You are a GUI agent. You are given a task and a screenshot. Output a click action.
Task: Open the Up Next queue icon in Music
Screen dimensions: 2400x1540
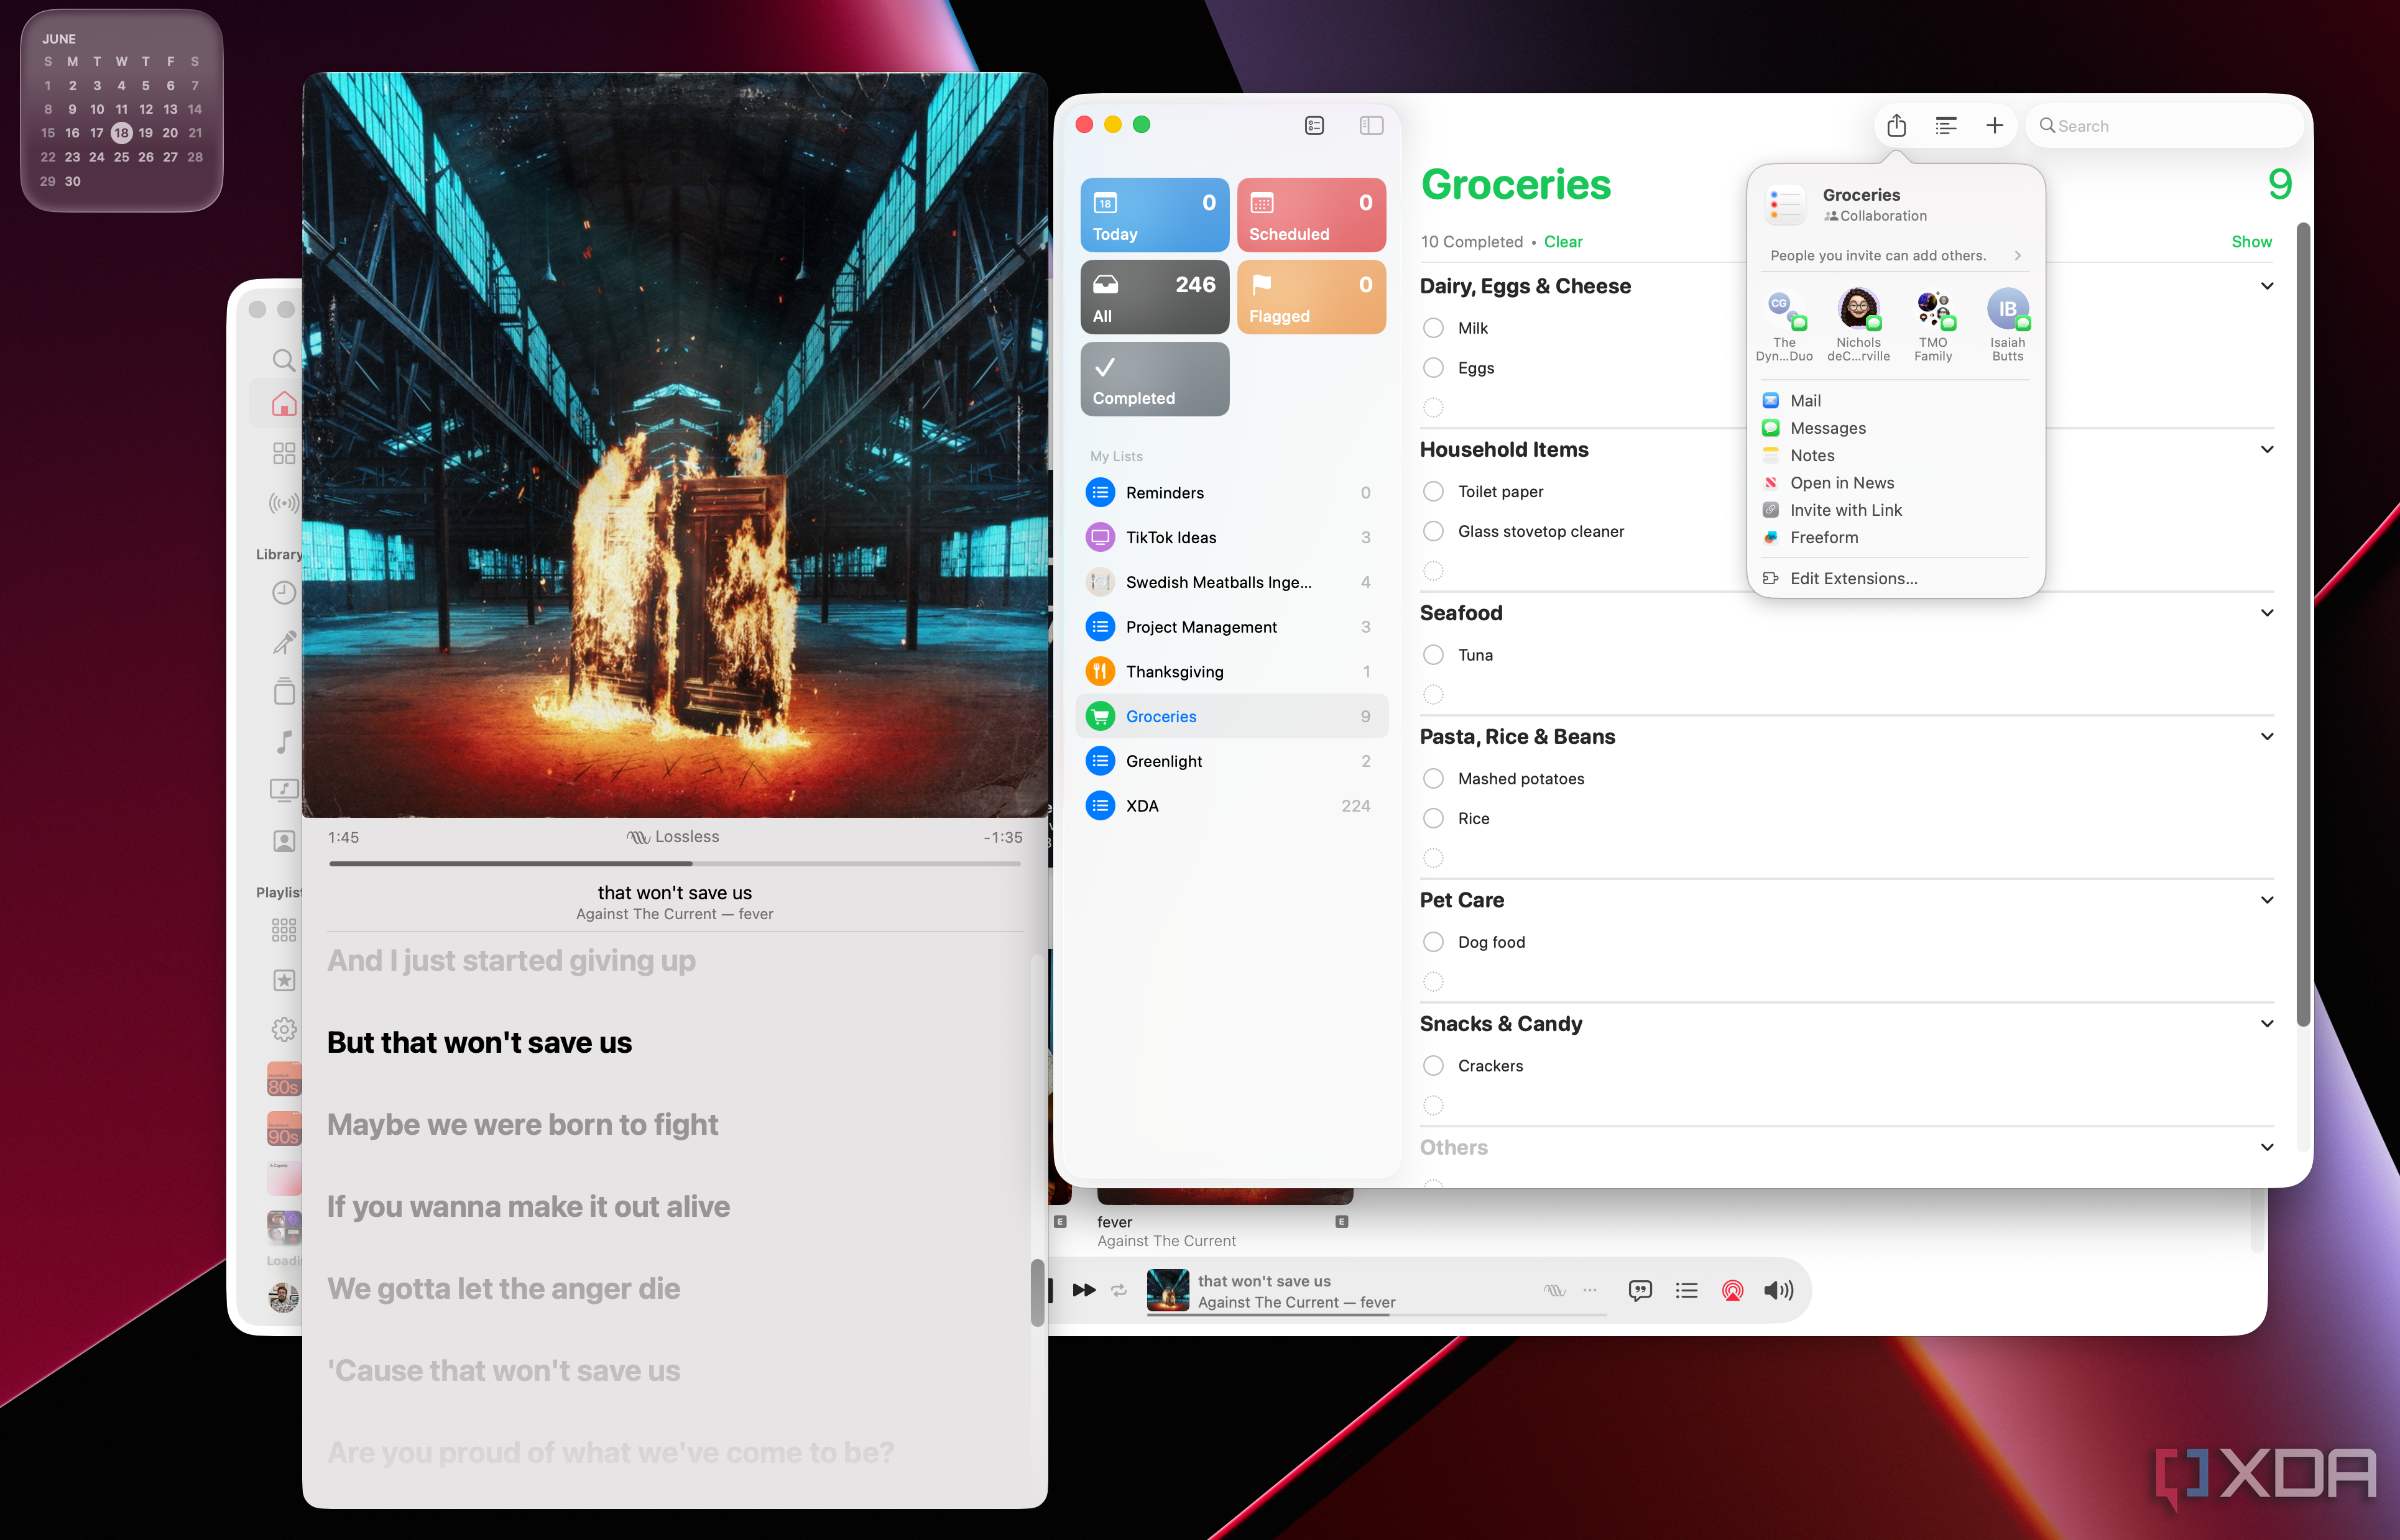tap(1687, 1290)
